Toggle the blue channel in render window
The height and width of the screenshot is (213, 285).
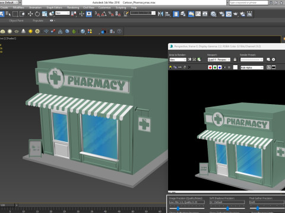click(220, 67)
